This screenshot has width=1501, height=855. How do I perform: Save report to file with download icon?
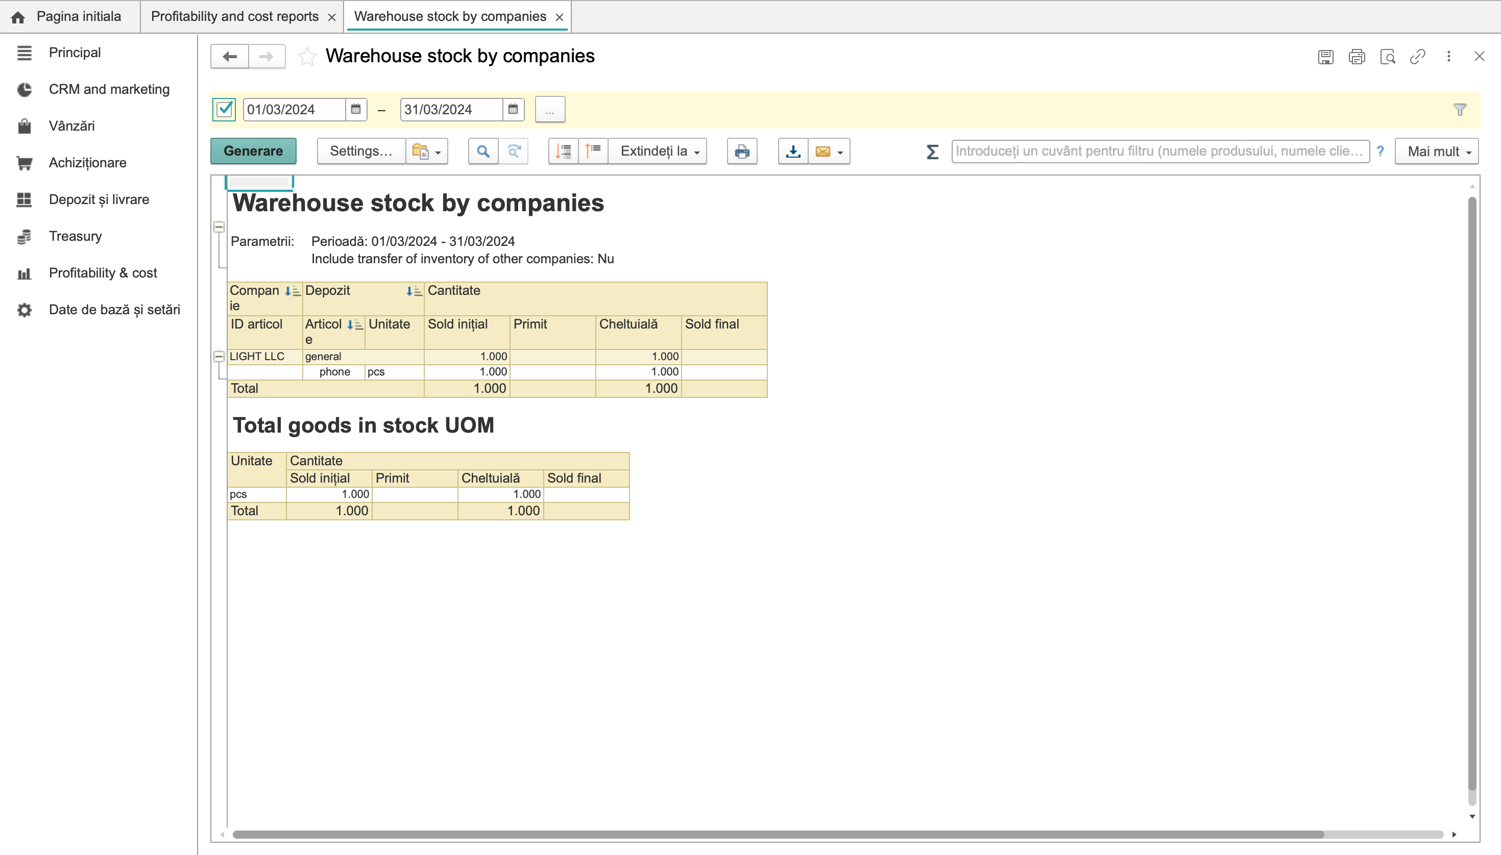click(793, 152)
